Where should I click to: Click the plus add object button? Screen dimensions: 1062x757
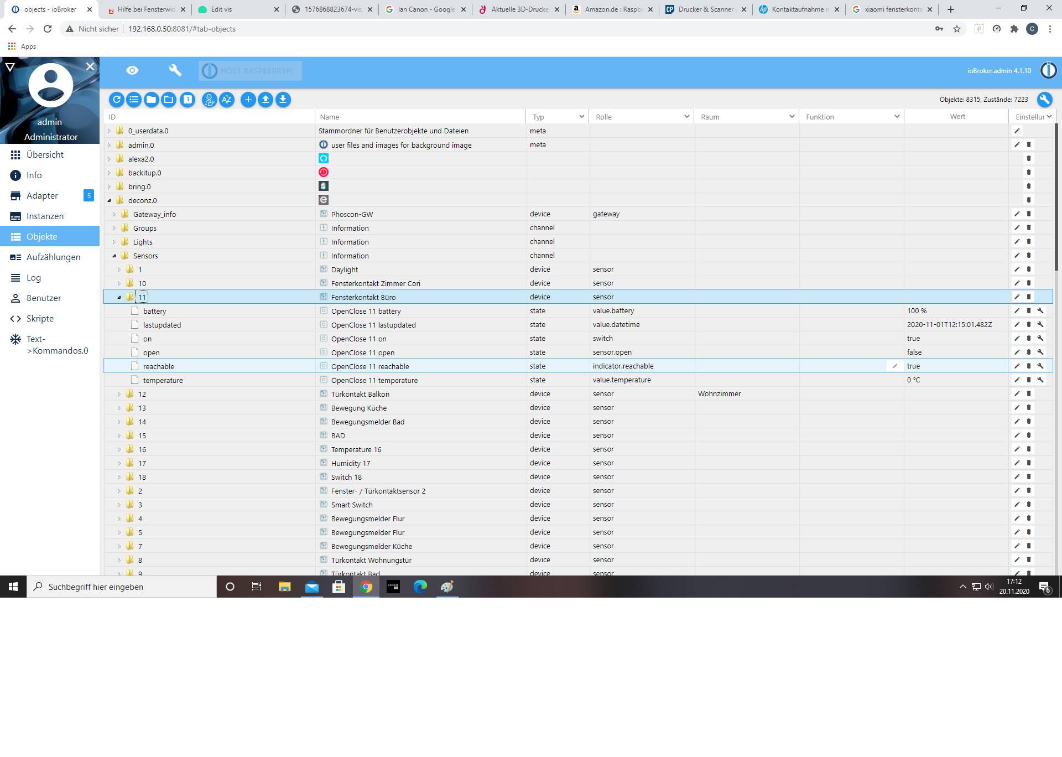pyautogui.click(x=248, y=100)
